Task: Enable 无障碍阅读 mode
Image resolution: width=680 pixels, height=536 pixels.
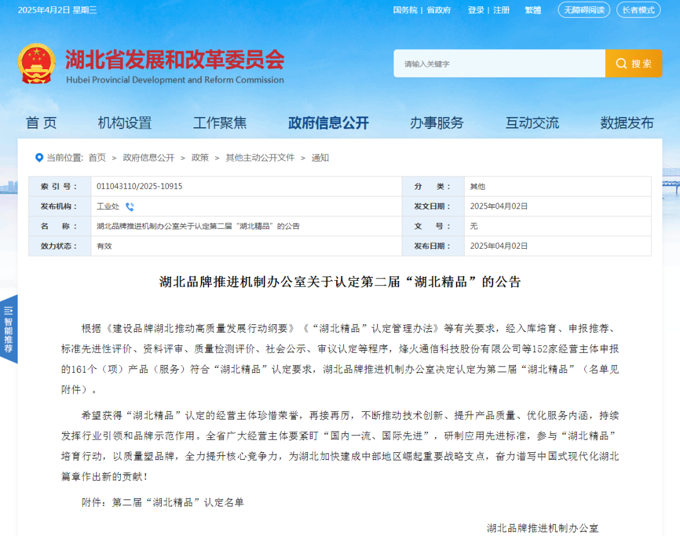Action: coord(584,9)
